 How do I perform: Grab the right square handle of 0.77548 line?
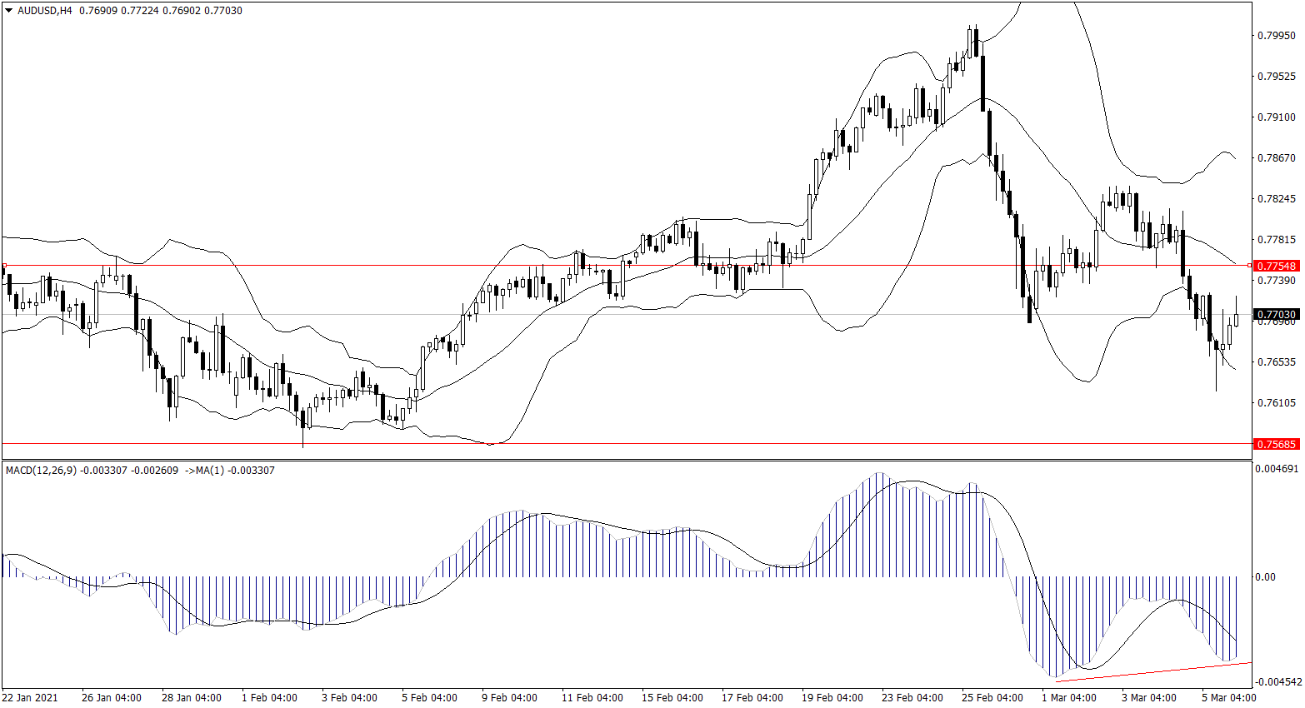1248,266
